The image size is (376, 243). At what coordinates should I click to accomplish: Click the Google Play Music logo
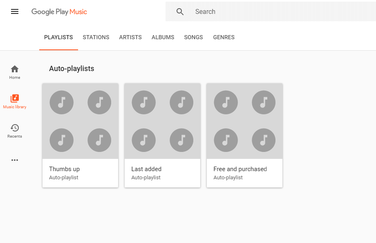click(x=59, y=12)
